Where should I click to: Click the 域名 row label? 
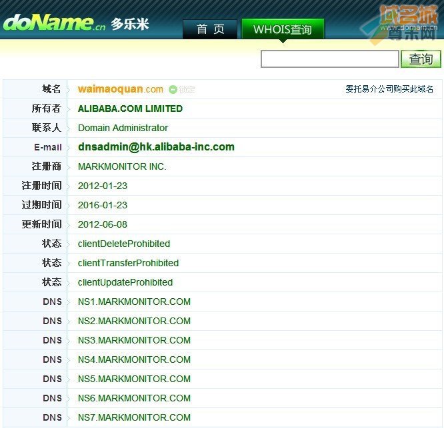[x=51, y=89]
